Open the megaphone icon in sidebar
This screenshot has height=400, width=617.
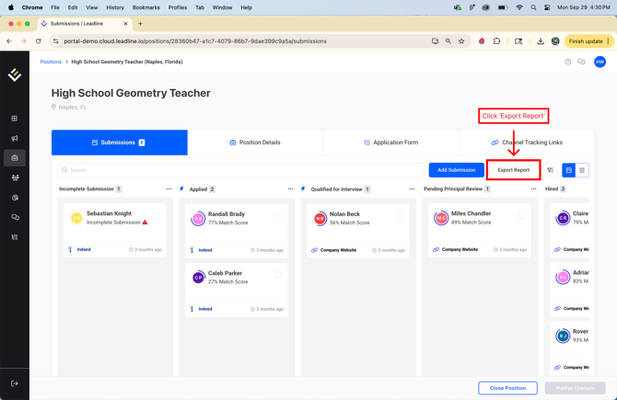(x=15, y=138)
